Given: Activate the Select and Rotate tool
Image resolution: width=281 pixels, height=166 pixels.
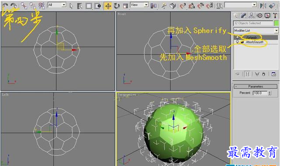Looking at the screenshot, I should tap(117, 6).
